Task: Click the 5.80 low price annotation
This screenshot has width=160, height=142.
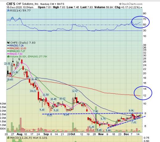Action: [108, 131]
